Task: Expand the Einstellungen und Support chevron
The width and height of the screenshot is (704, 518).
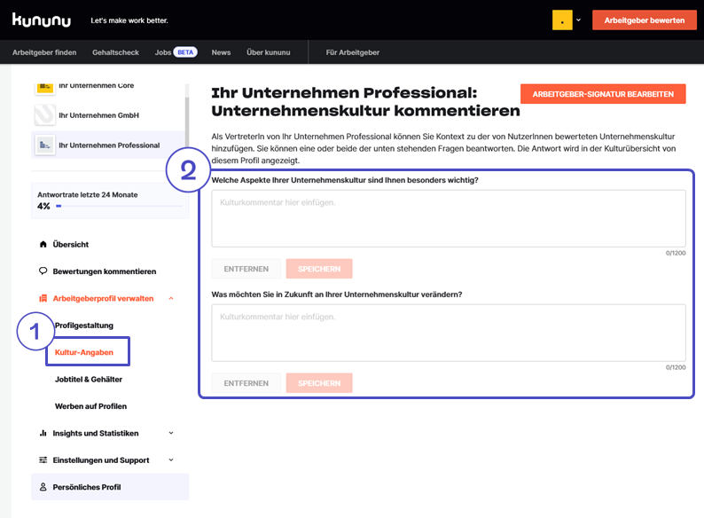Action: pyautogui.click(x=171, y=460)
